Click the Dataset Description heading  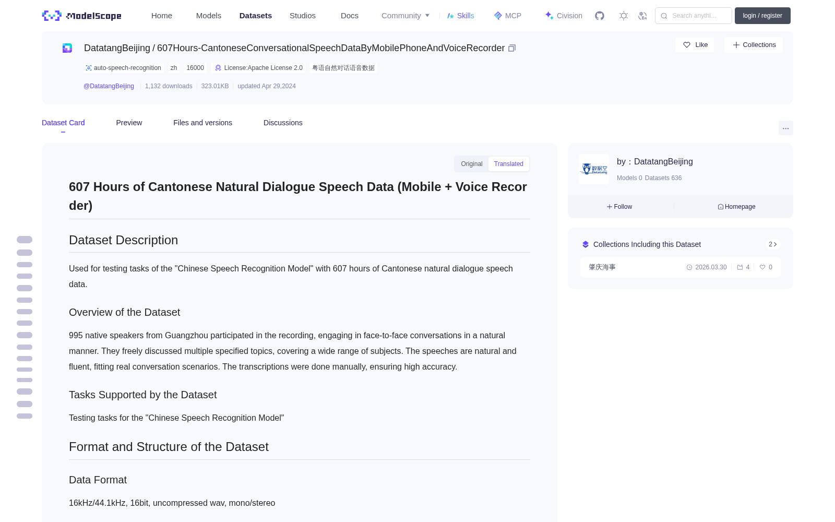[124, 240]
